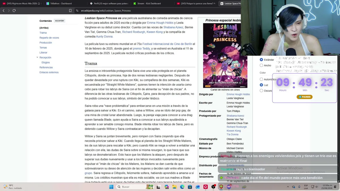The image size is (340, 191).
Task: Jump to Reparto de voces section
Action: tap(49, 38)
